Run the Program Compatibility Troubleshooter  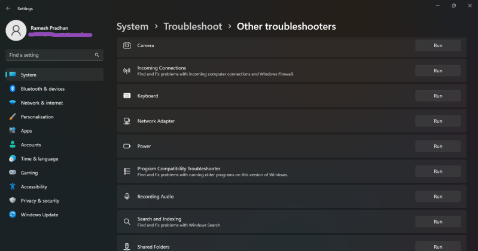(438, 171)
